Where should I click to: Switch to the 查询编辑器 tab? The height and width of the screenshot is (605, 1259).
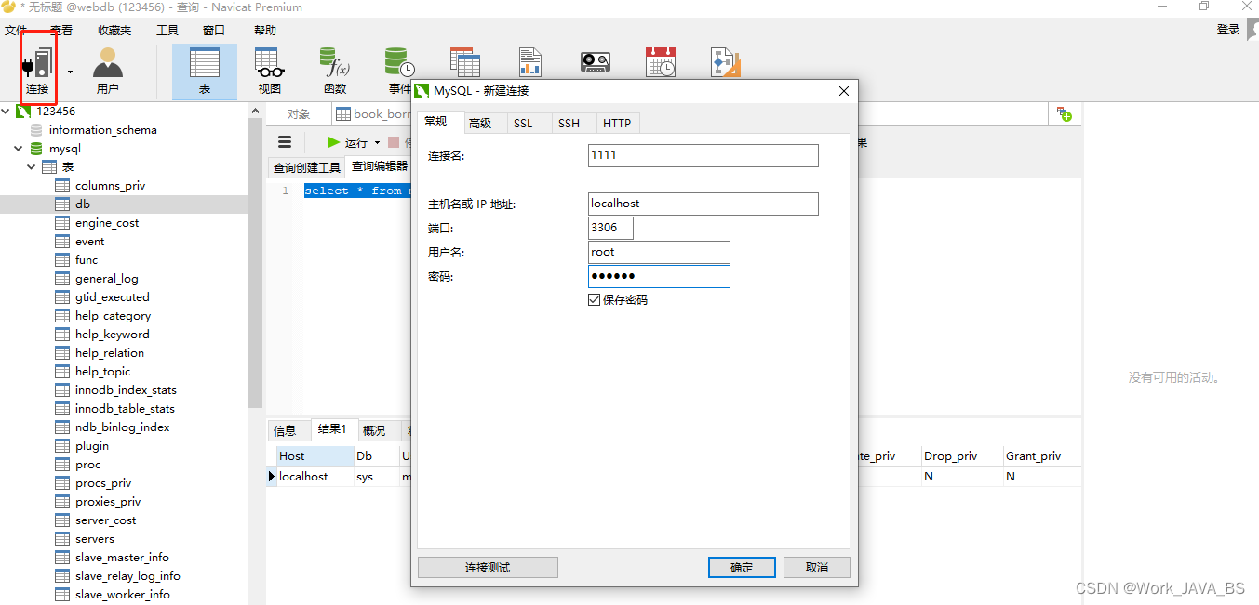380,166
